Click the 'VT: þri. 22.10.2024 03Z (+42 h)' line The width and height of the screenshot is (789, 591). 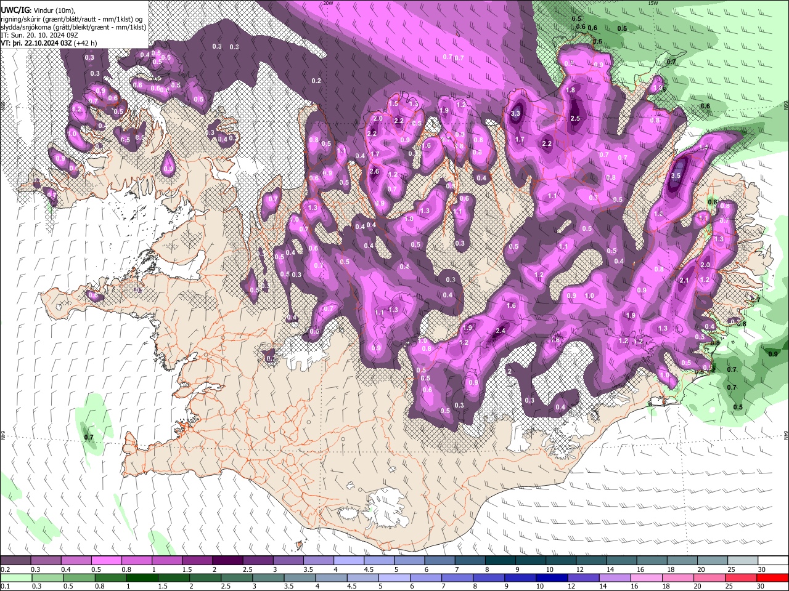(49, 43)
